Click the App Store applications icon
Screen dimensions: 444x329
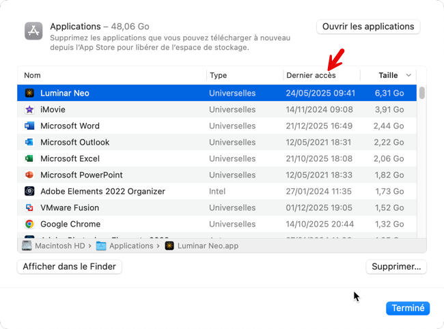(x=33, y=31)
